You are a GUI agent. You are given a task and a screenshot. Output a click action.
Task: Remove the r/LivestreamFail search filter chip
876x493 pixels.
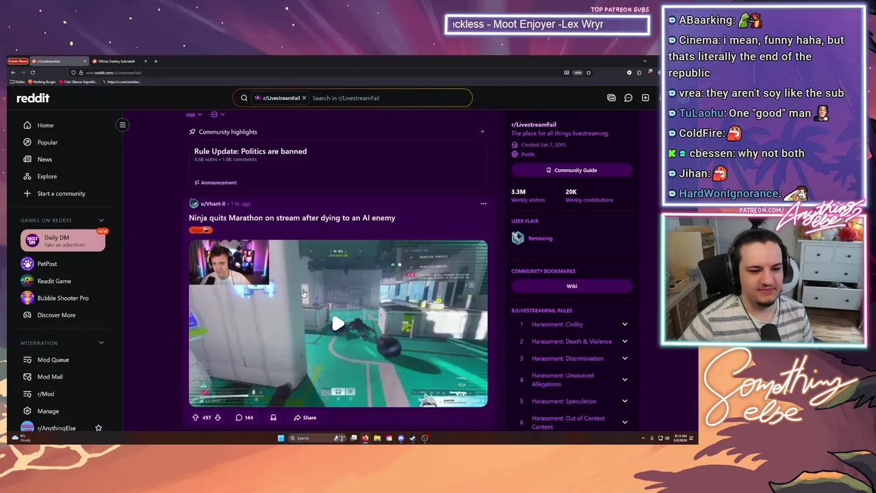coord(305,98)
